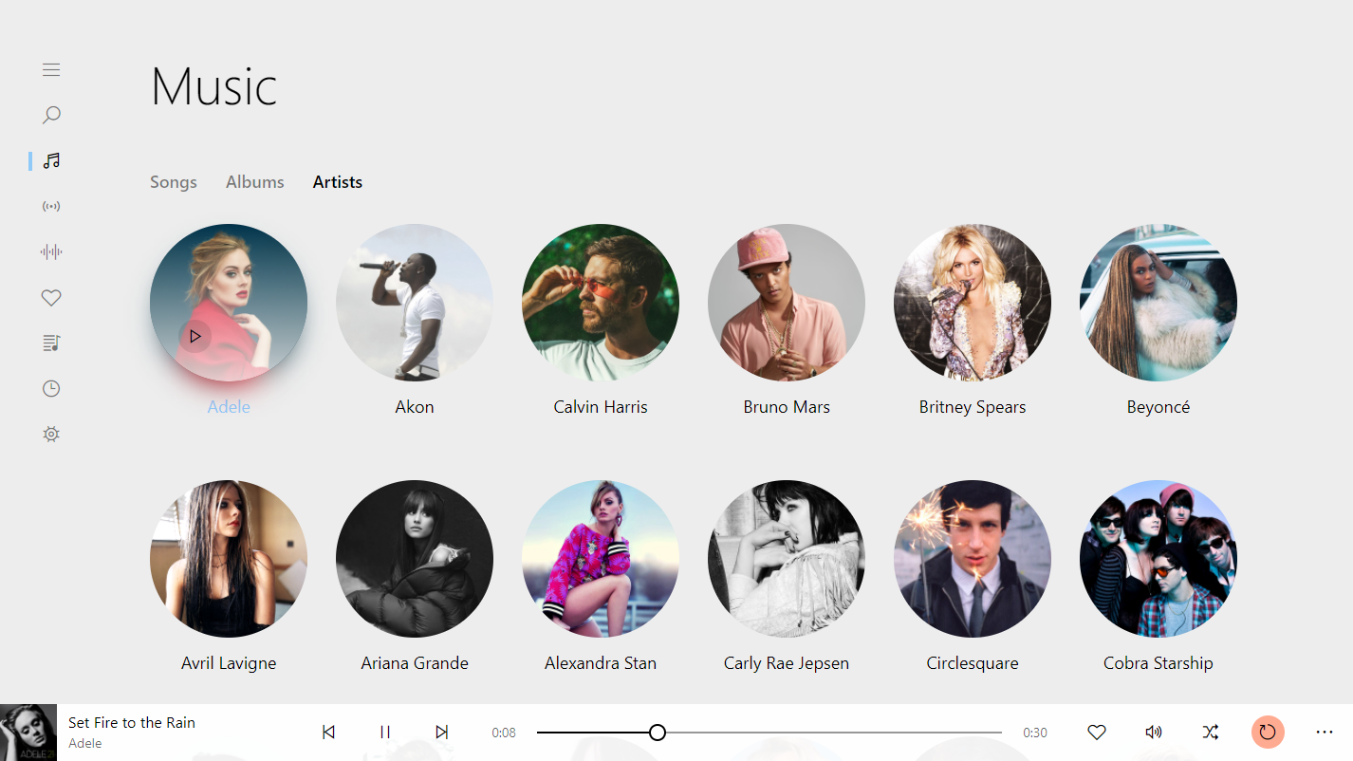
Task: Select the music library icon
Action: (x=51, y=160)
